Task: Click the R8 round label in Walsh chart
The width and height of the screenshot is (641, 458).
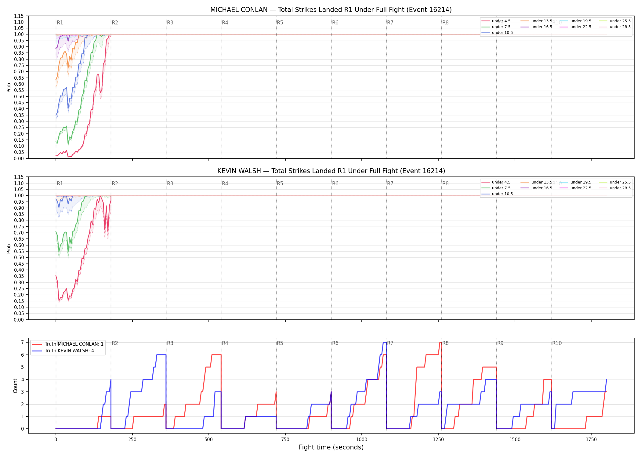Action: (x=445, y=184)
